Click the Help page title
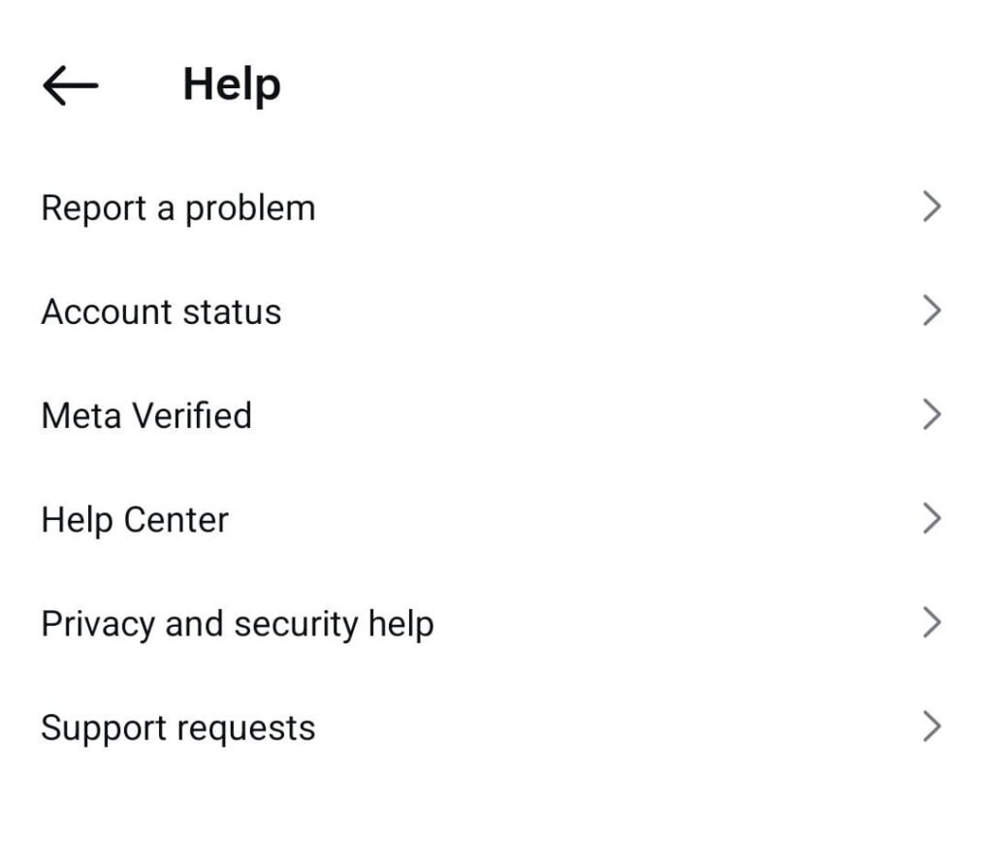This screenshot has width=993, height=842. coord(232,84)
